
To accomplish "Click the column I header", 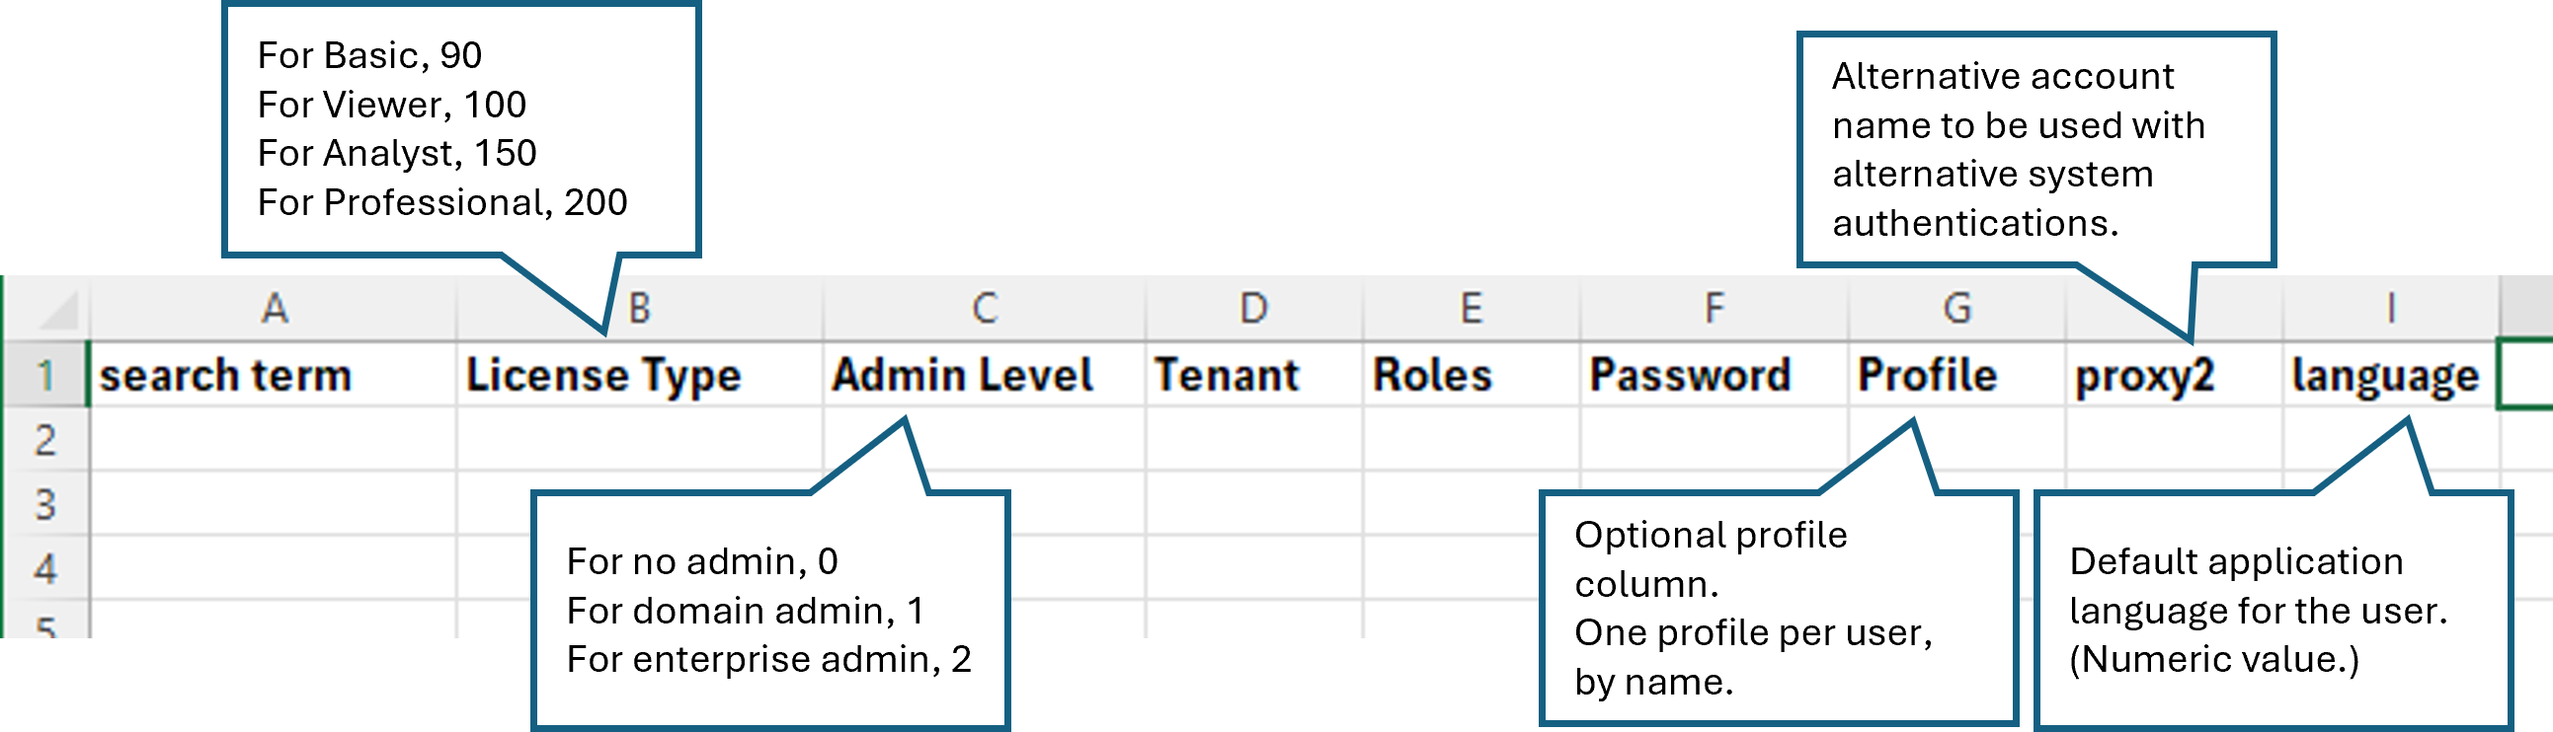I will coord(2390,309).
